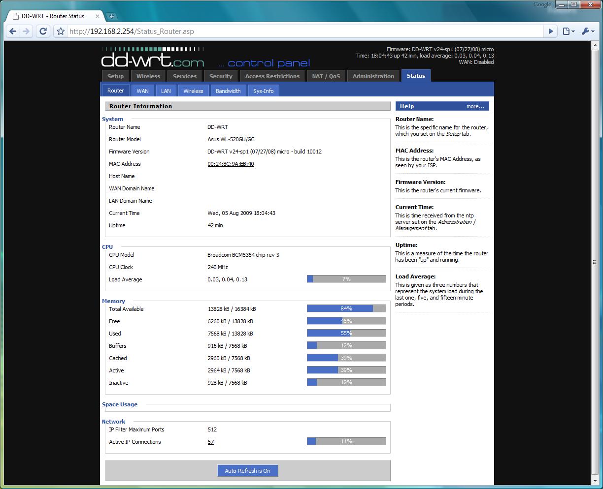Bookmark this page with the star icon

click(x=61, y=31)
